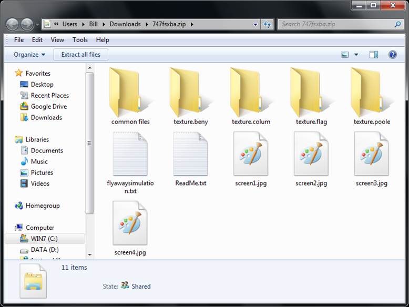
Task: Expand the arrow after 747fsxba.zip breadcrumb
Action: [x=192, y=24]
